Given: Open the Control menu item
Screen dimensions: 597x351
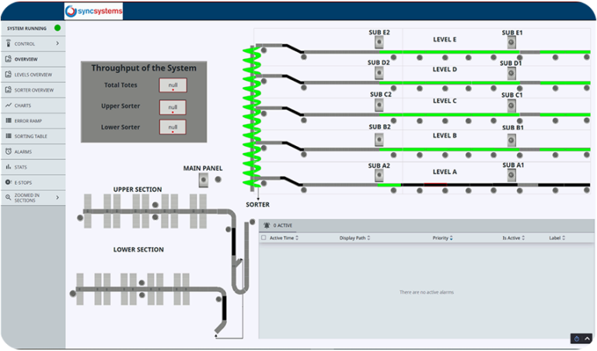Looking at the screenshot, I should (33, 43).
